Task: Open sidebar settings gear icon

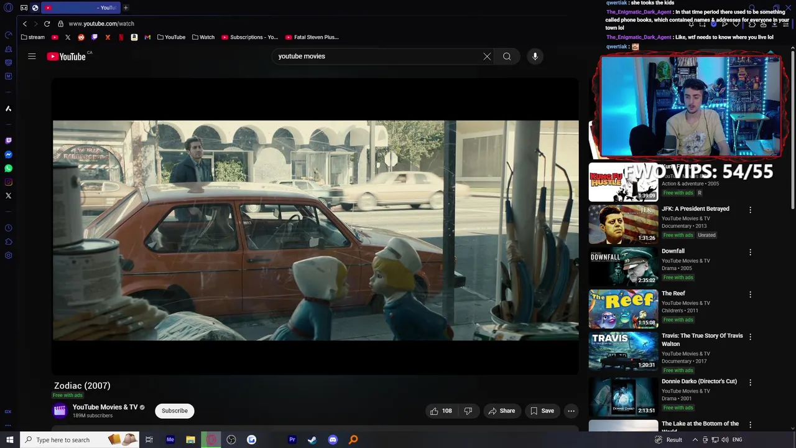Action: coord(8,256)
